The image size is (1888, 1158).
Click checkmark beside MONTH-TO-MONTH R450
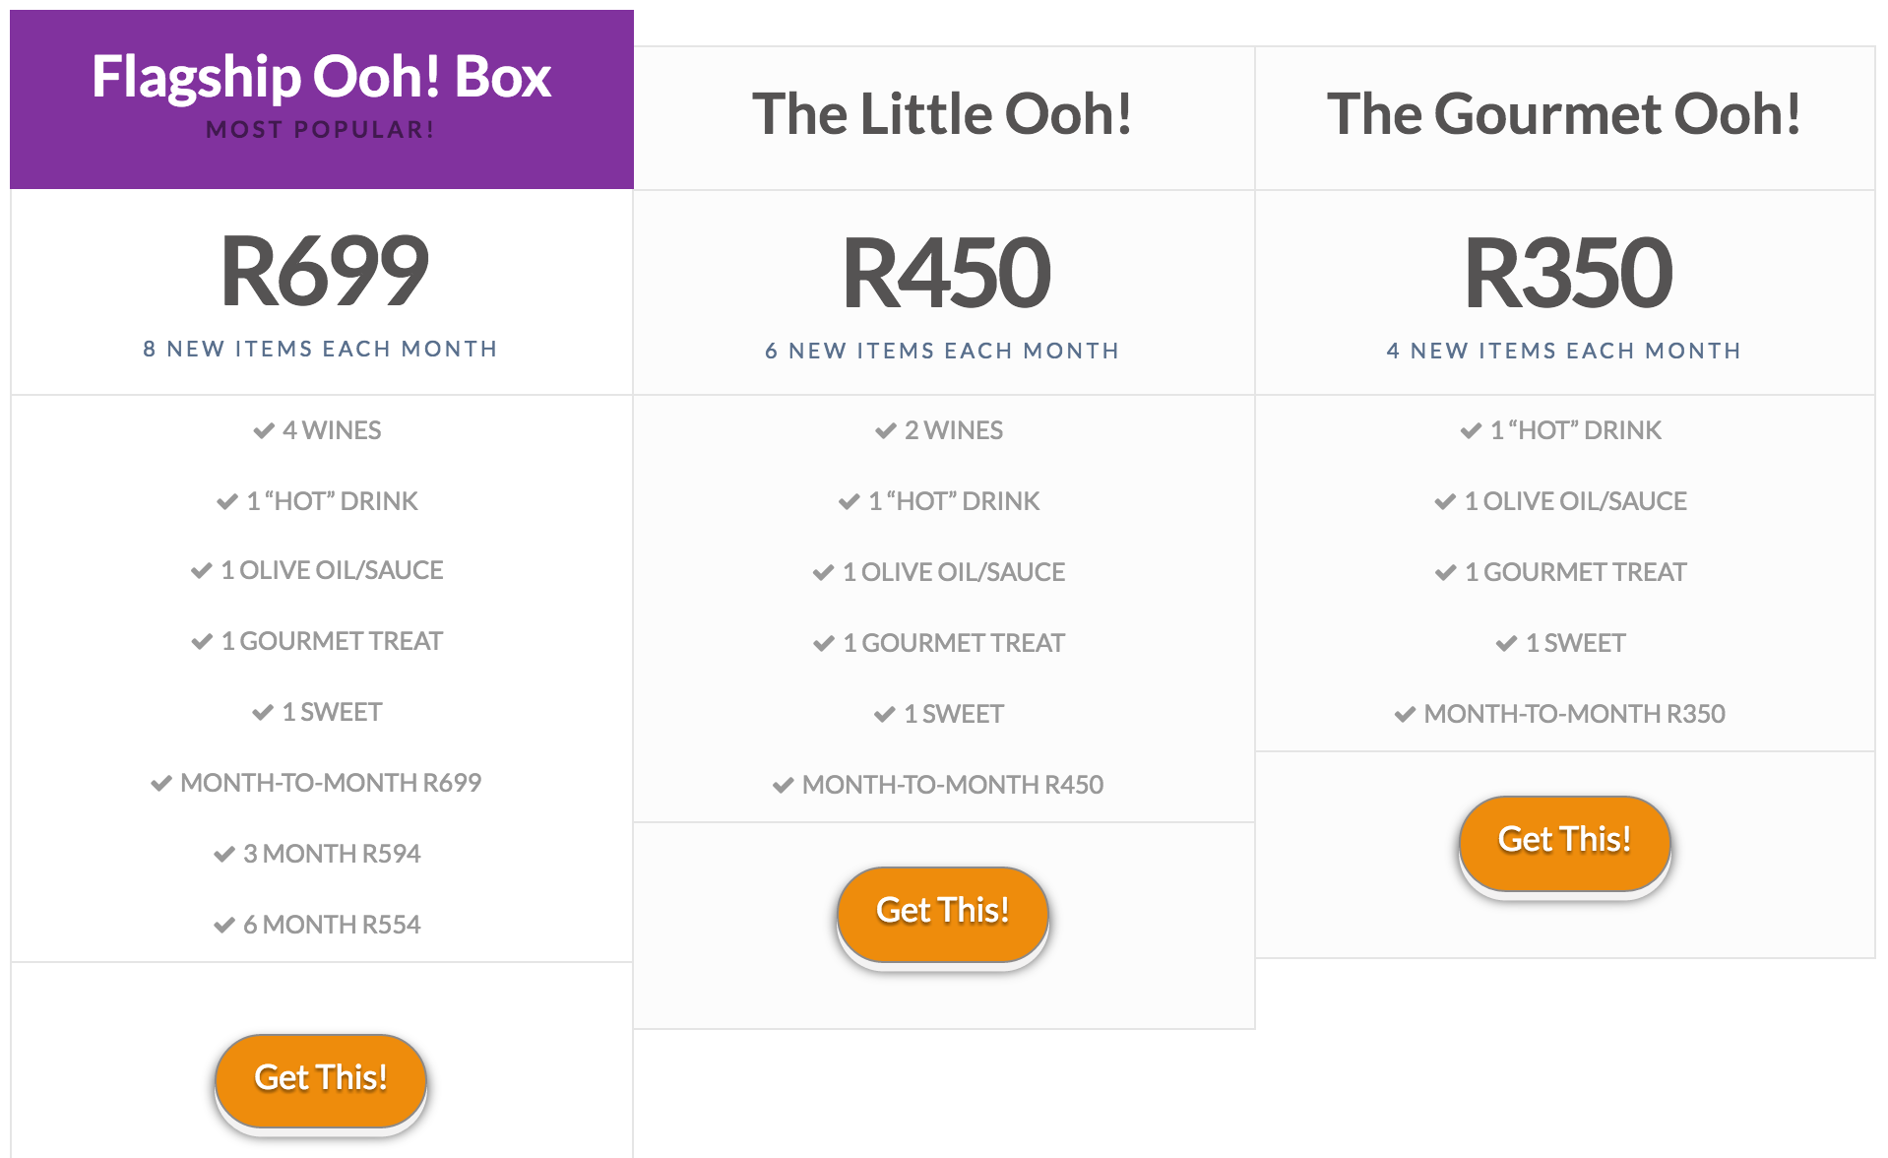pos(784,785)
